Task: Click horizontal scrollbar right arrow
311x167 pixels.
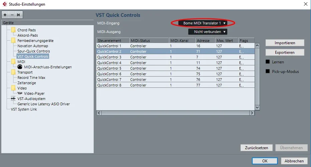Action: point(252,113)
